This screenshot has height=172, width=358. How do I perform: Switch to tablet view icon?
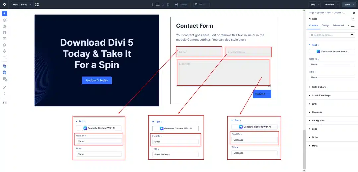coord(163,4)
